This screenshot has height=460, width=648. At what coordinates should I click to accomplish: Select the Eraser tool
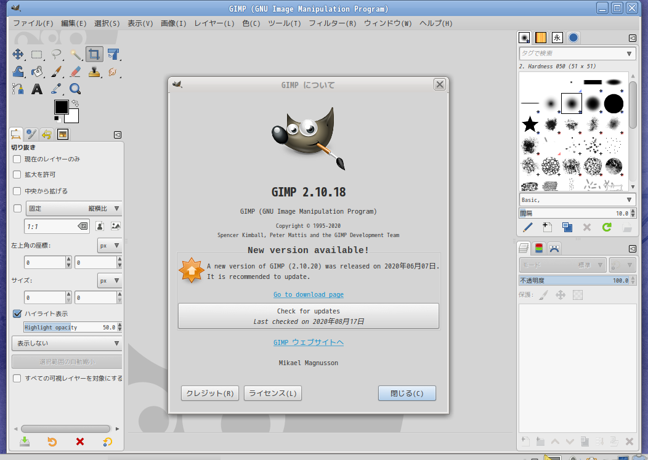tap(75, 71)
